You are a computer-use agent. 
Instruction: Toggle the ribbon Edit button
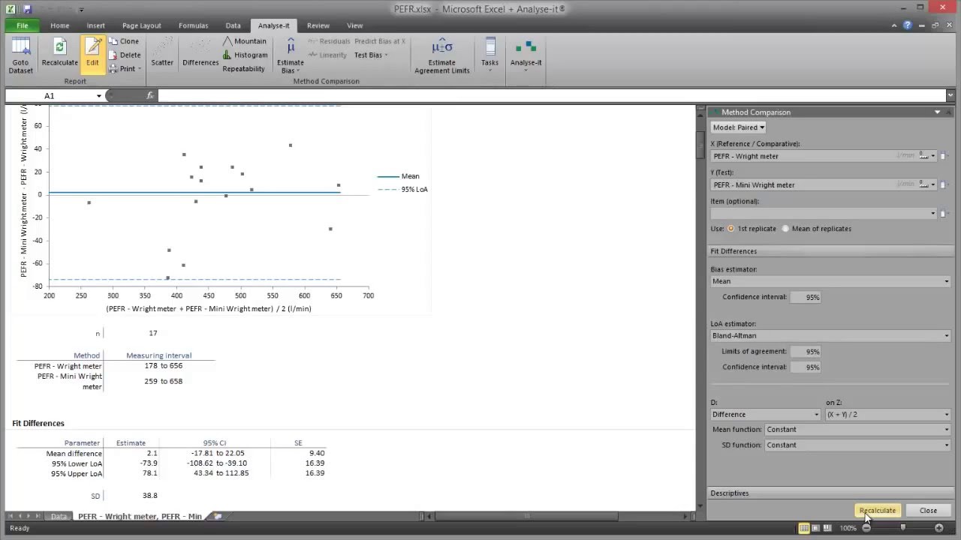coord(92,54)
